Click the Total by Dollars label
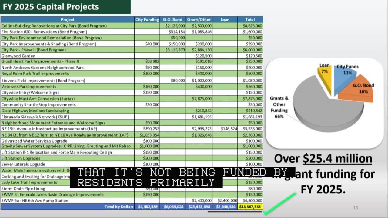 [x=120, y=207]
